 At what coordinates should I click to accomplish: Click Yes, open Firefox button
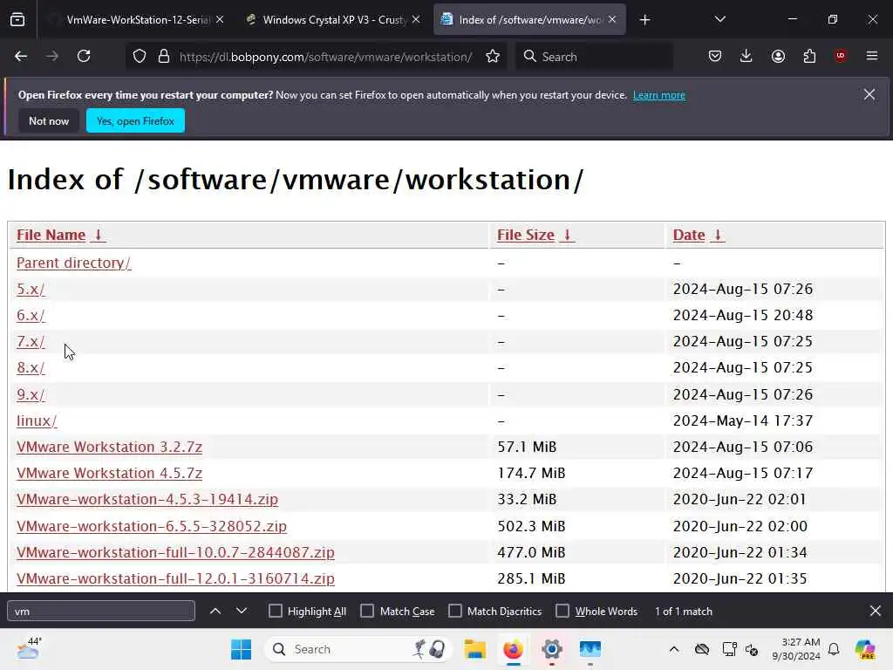tap(135, 120)
